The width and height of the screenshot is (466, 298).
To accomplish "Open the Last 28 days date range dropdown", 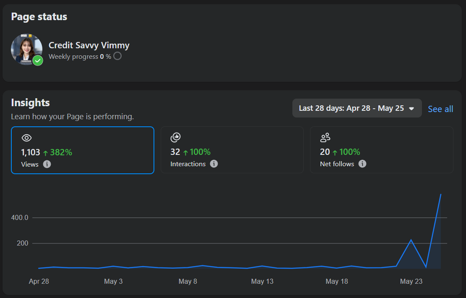I will (357, 108).
